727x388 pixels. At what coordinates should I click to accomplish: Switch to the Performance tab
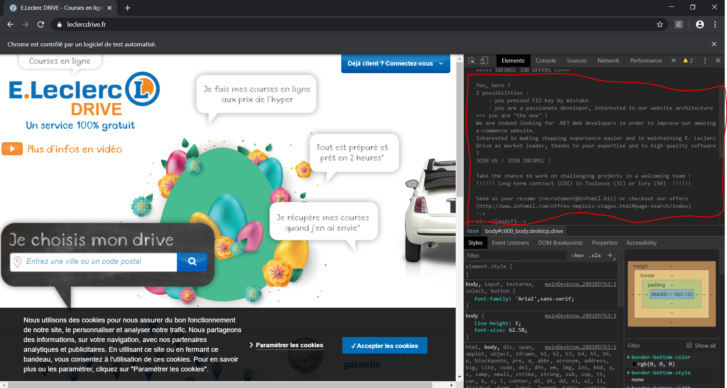(646, 61)
